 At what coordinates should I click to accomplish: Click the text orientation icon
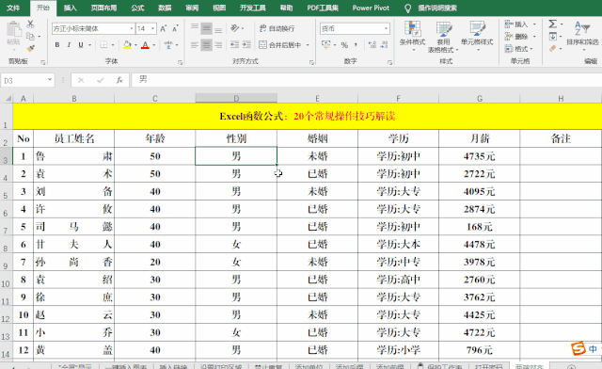coord(234,28)
